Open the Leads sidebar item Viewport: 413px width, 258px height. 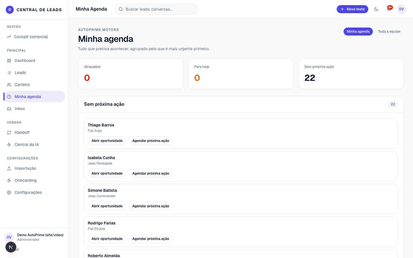34,73
